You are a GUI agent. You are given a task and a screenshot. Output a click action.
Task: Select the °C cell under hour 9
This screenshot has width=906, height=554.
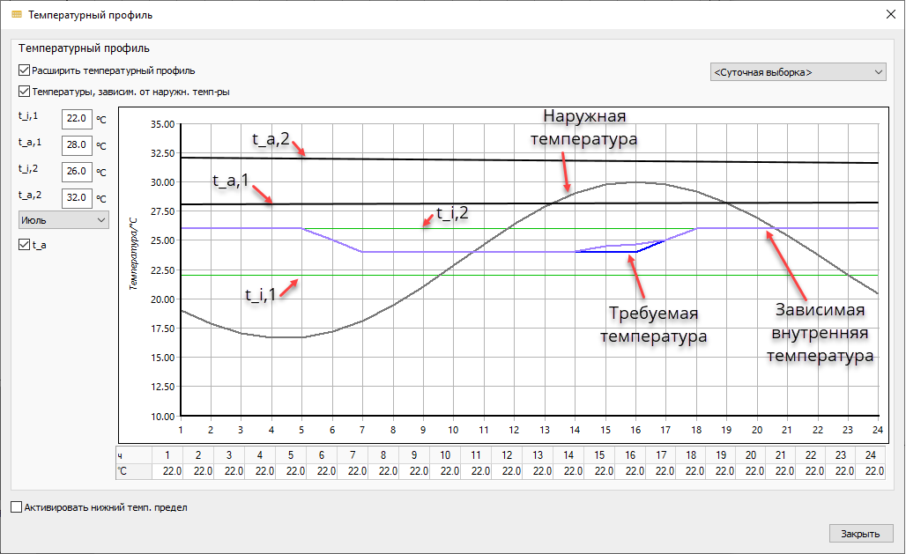[x=414, y=471]
